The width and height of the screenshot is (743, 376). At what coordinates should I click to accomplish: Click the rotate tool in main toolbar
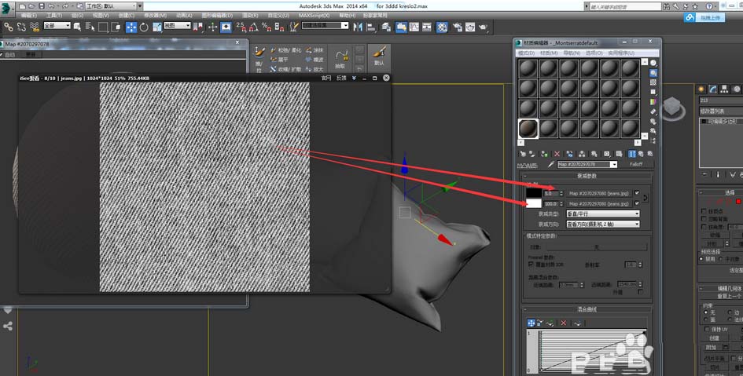(x=144, y=26)
